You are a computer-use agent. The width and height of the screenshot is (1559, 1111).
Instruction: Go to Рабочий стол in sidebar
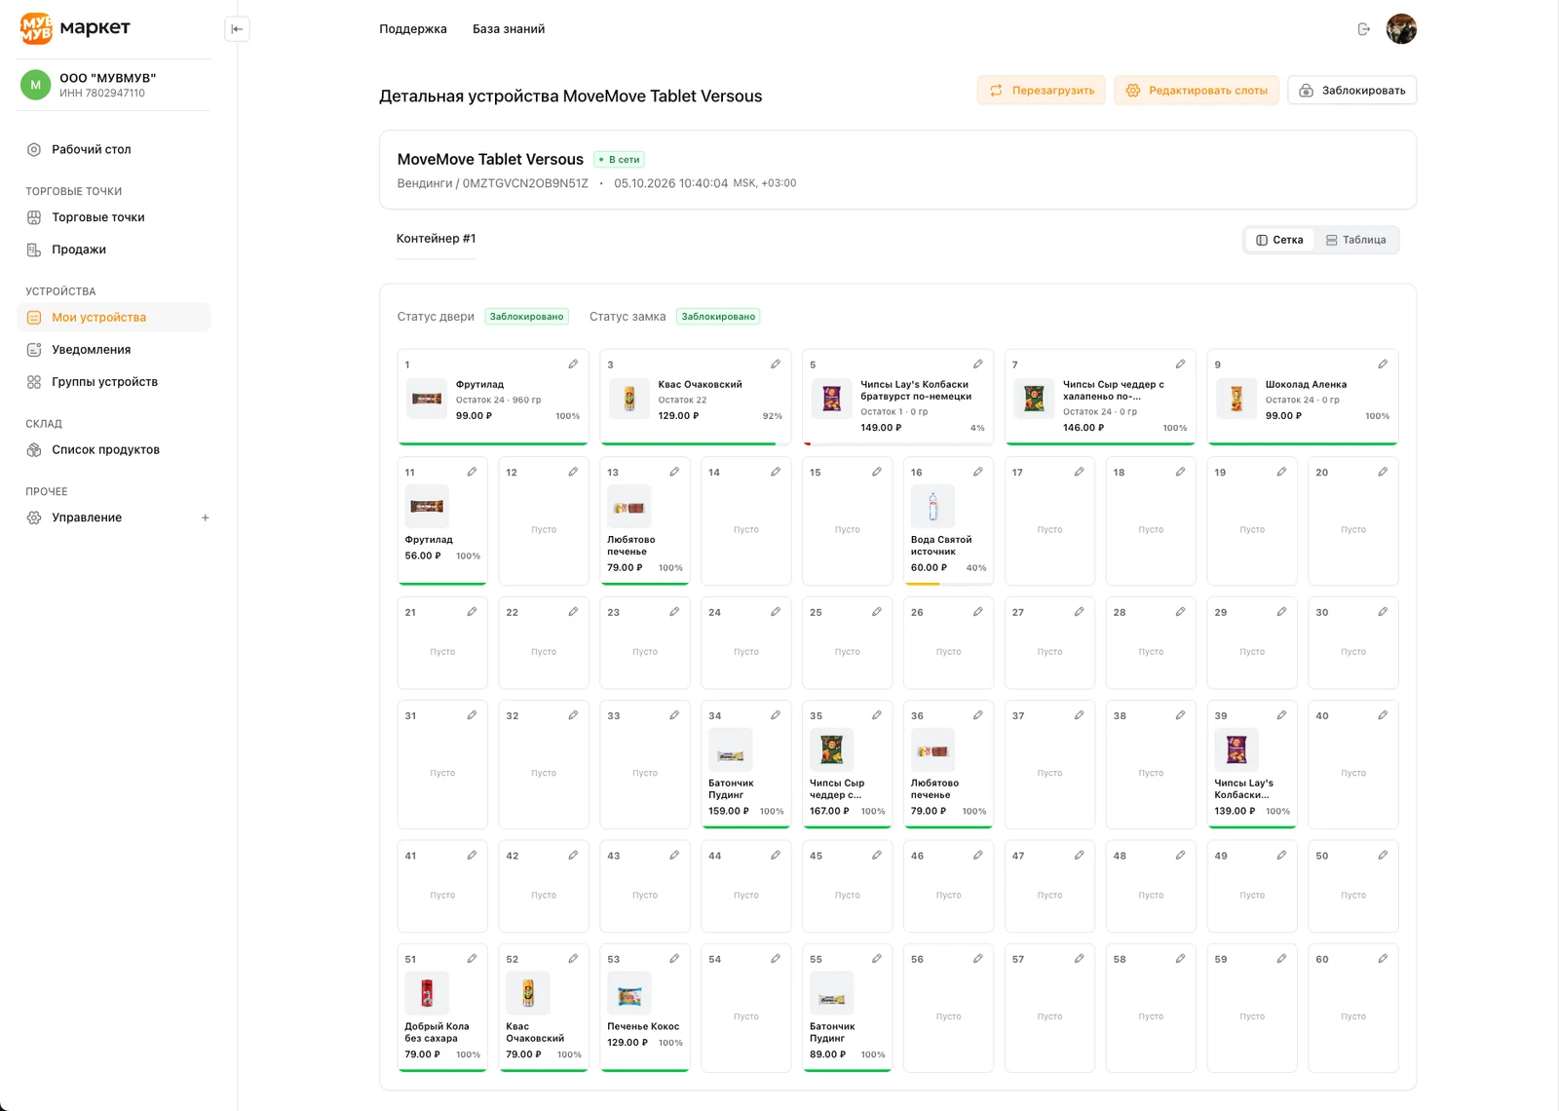(x=114, y=149)
